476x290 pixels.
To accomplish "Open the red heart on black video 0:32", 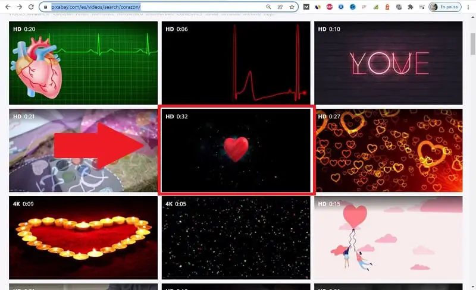I will (x=236, y=150).
